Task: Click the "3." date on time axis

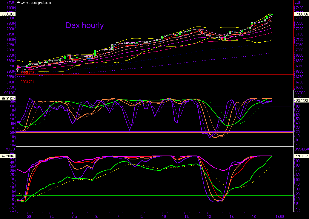Action: 96,216
